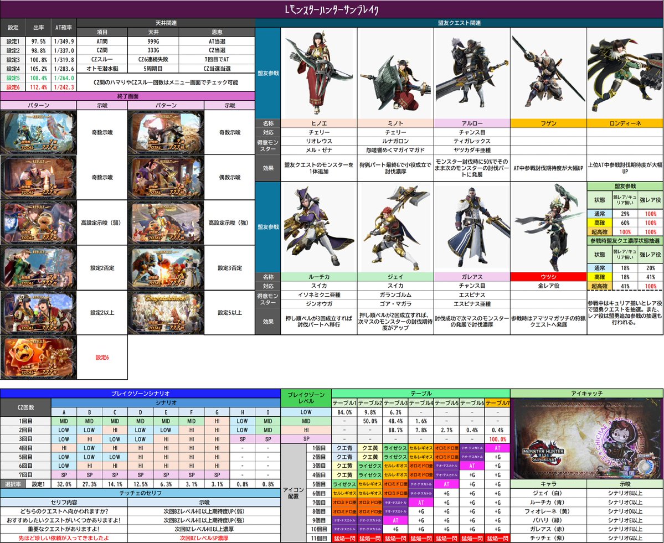Viewport: 664px width, 543px height.
Task: Select the line 重要なクエストがありますよ!
Action: pyautogui.click(x=64, y=529)
